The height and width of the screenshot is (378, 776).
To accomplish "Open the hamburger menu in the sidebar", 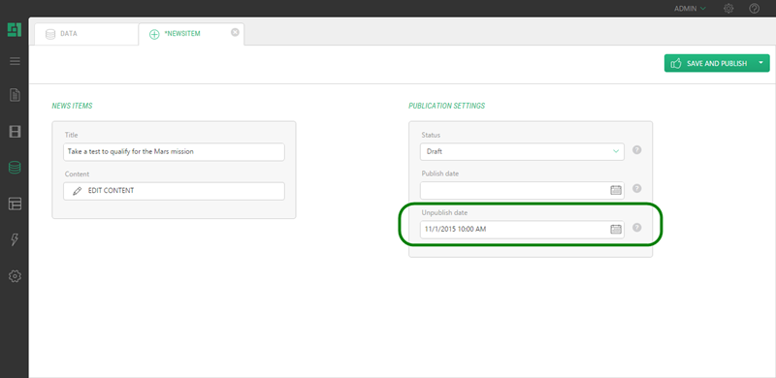I will click(x=15, y=61).
